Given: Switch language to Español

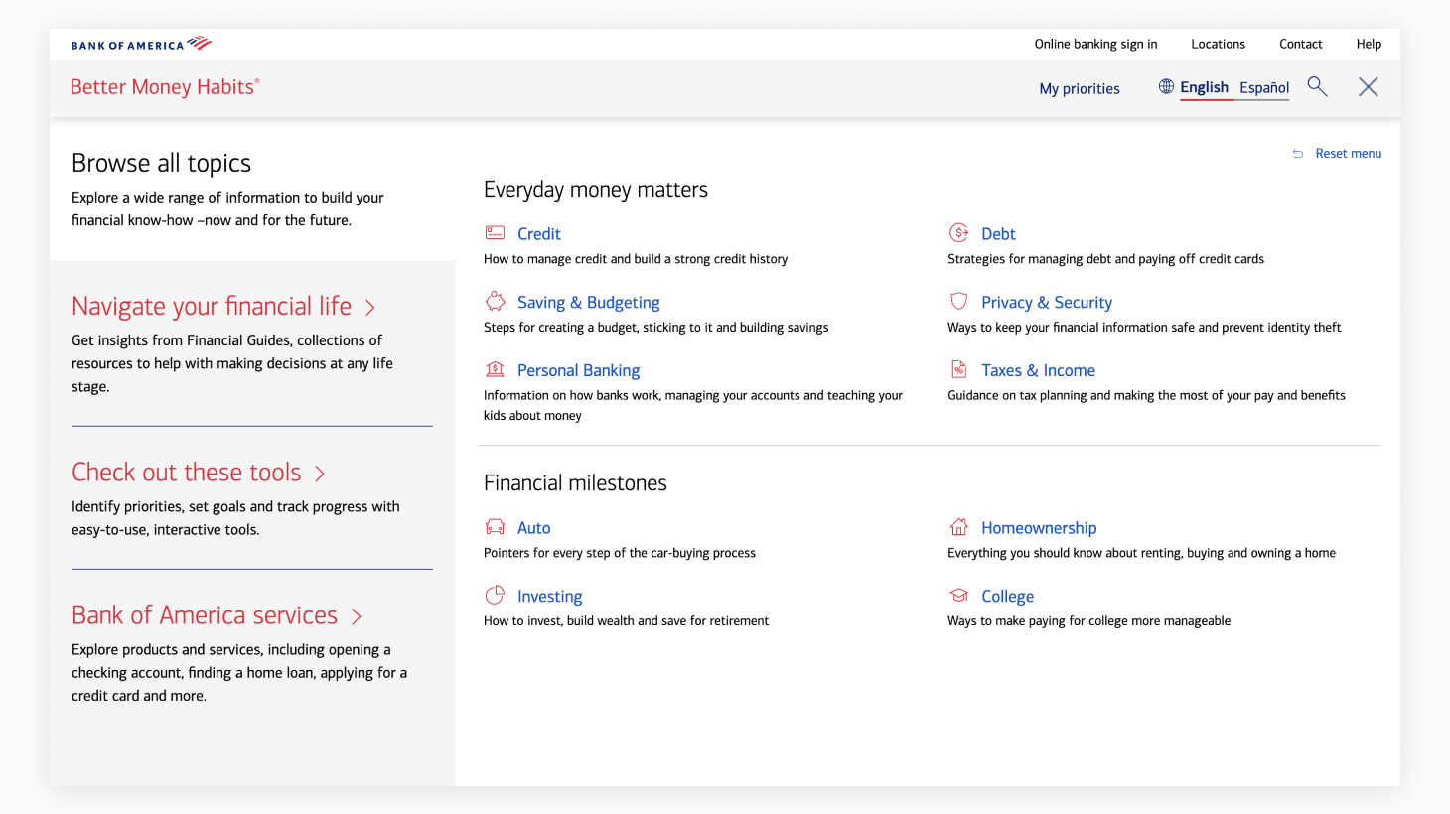Looking at the screenshot, I should tap(1263, 88).
